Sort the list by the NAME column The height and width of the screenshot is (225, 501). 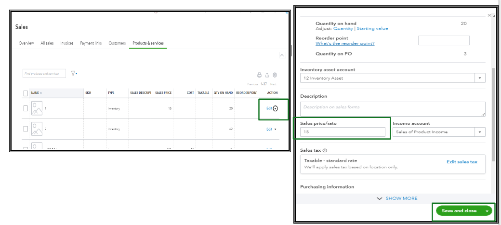click(x=37, y=93)
